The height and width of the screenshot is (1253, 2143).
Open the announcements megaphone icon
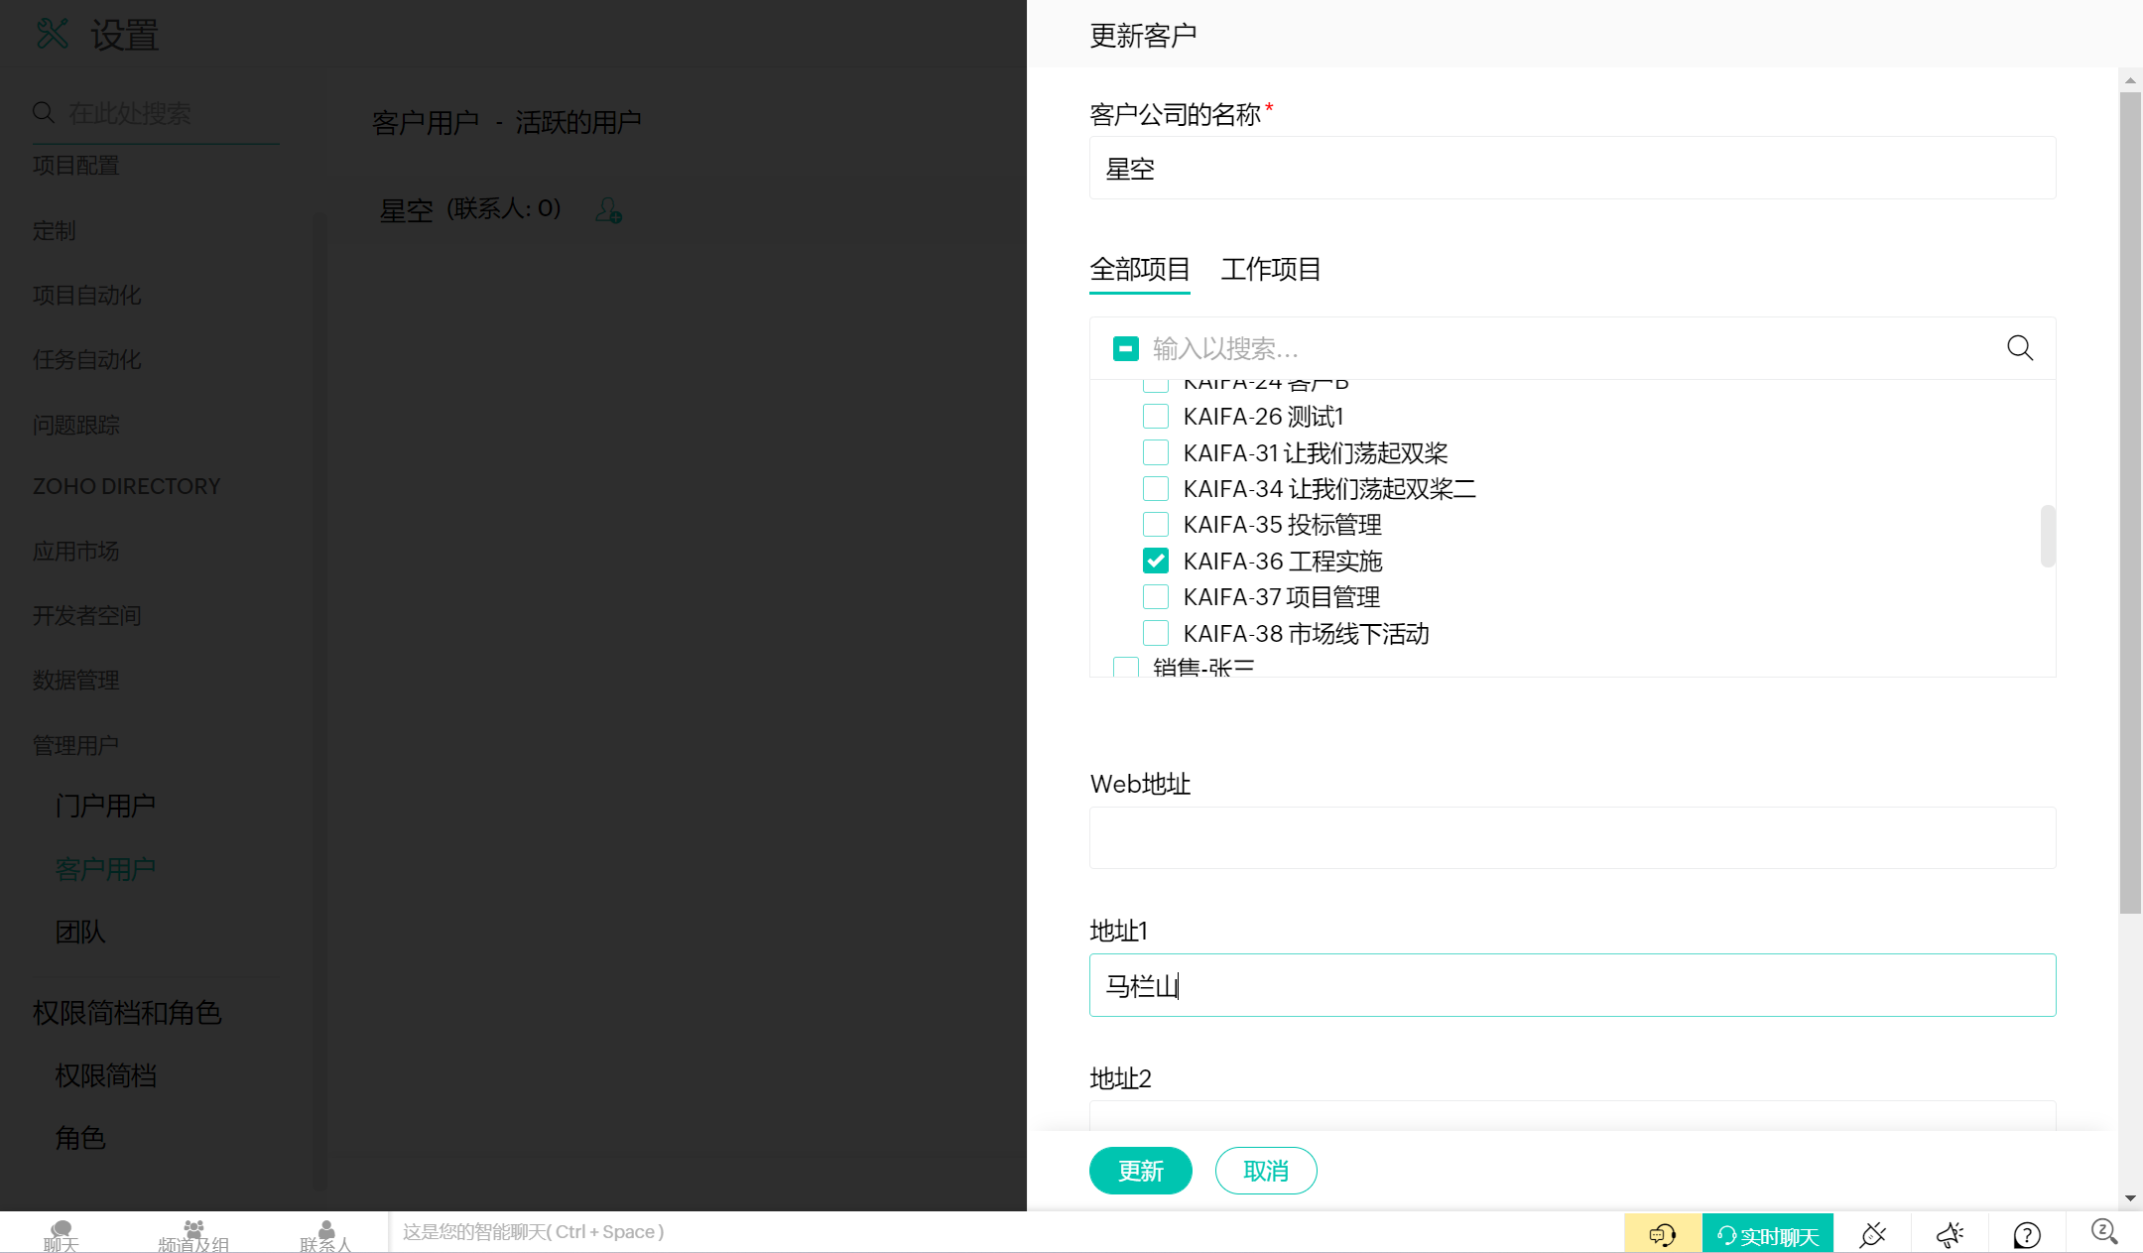(1950, 1234)
